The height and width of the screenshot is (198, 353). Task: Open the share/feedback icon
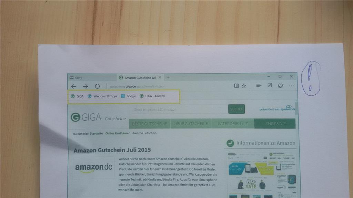point(281,85)
